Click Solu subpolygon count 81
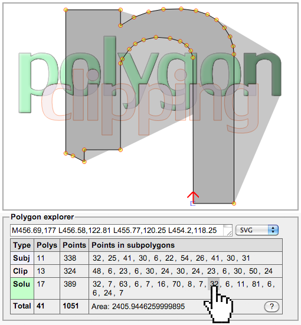The width and height of the screenshot is (301, 325). tap(256, 284)
